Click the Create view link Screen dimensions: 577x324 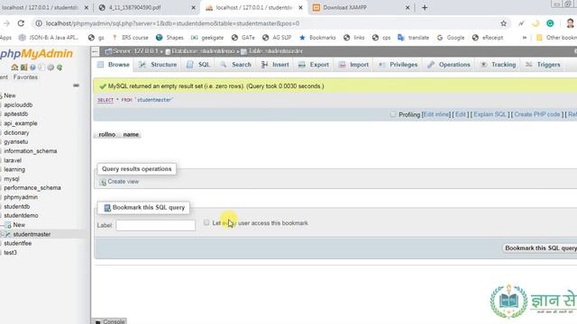[123, 182]
